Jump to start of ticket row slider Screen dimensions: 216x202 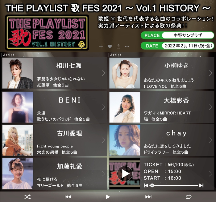pos(146,185)
